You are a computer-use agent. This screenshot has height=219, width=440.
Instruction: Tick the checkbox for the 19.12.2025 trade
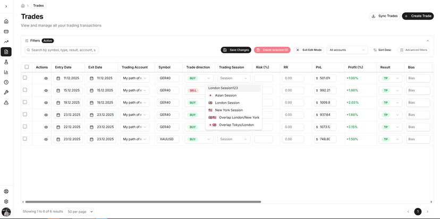coord(25,102)
